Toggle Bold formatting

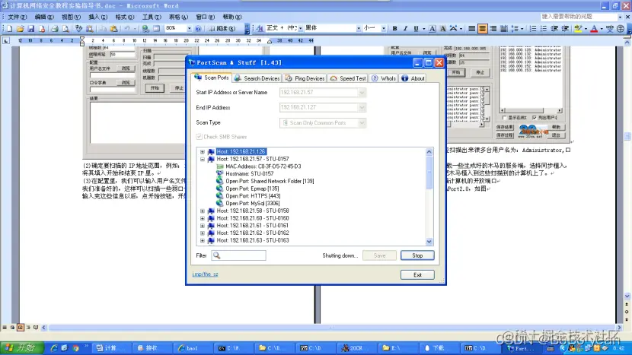(x=394, y=29)
